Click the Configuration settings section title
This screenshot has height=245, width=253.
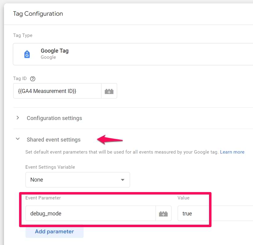54,118
